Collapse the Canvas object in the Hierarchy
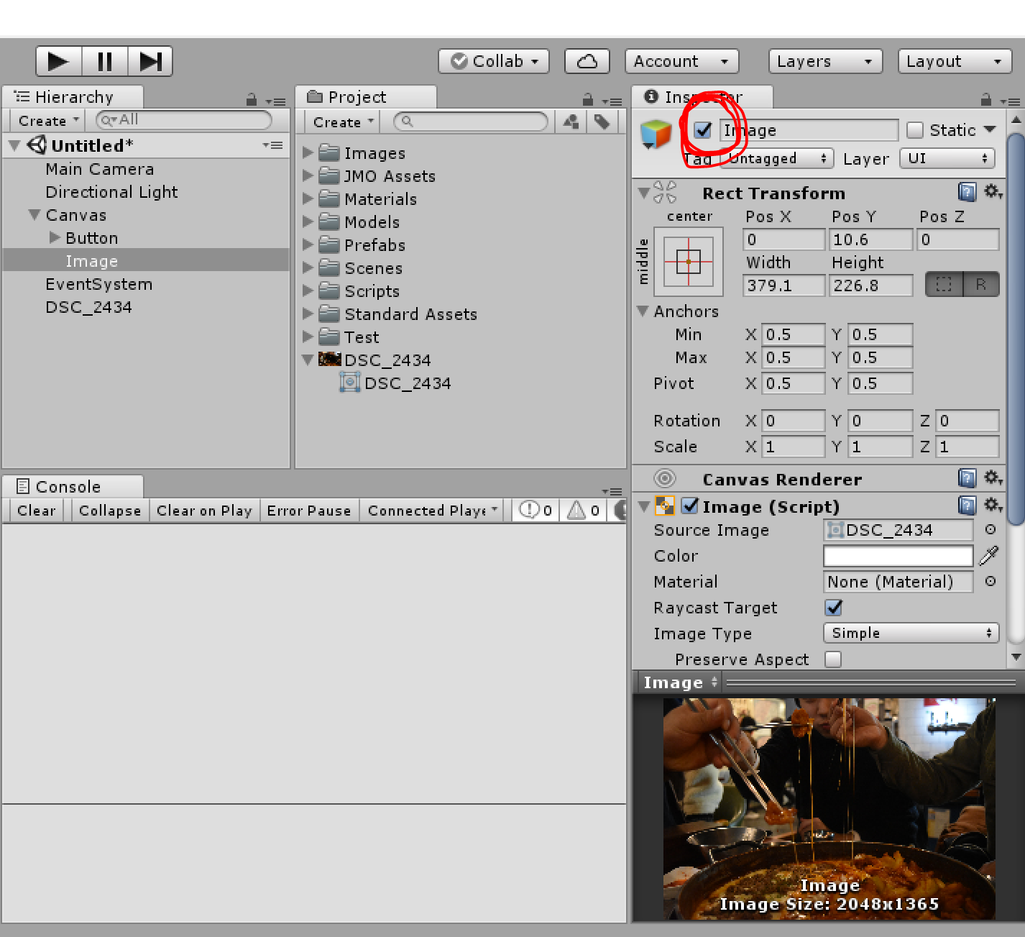The height and width of the screenshot is (937, 1025). point(34,215)
